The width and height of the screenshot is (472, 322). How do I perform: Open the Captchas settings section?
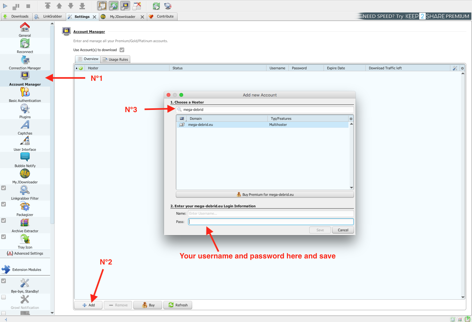[25, 127]
